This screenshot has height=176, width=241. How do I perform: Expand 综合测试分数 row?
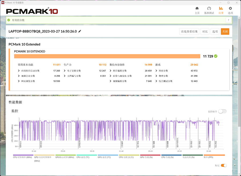[156, 81]
